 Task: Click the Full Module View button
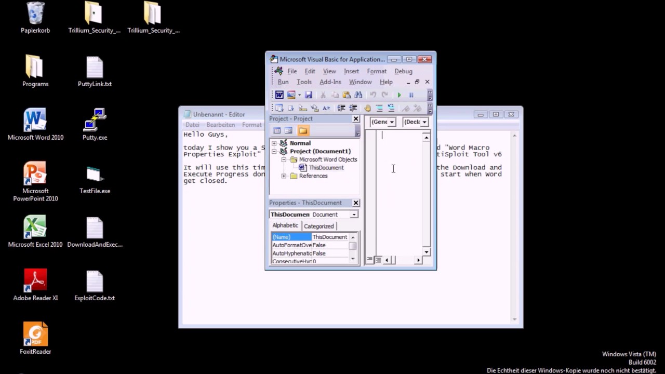[378, 260]
